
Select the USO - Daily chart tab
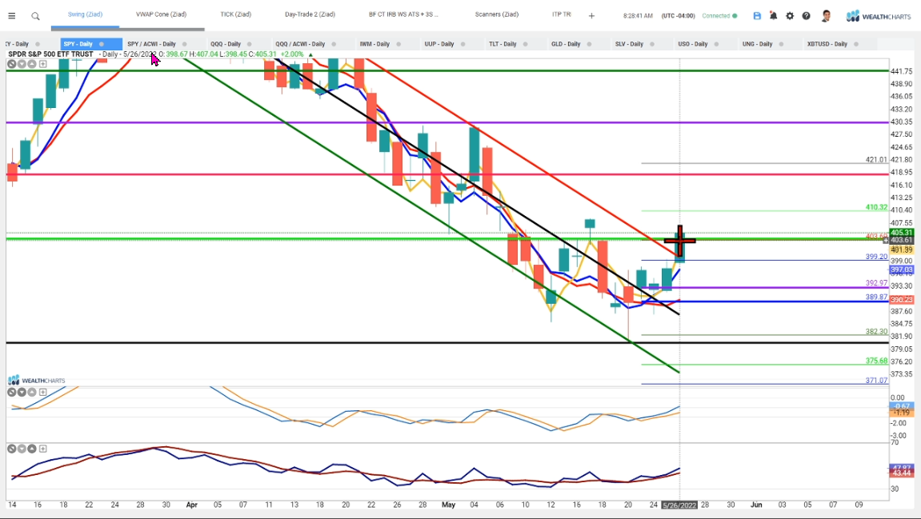coord(693,44)
